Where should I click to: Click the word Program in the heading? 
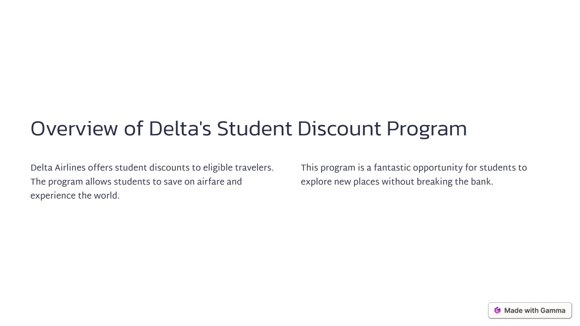coord(427,130)
